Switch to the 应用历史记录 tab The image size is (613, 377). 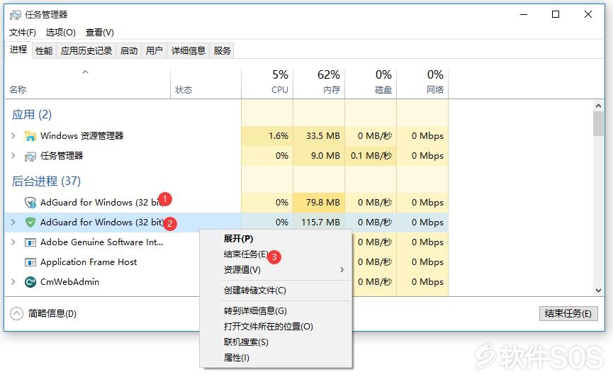tap(86, 51)
